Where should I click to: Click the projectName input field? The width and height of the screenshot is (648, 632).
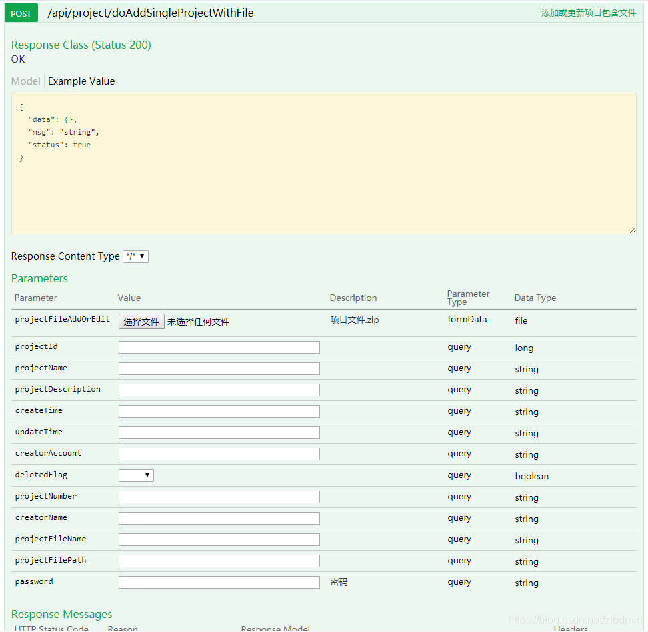pyautogui.click(x=219, y=368)
